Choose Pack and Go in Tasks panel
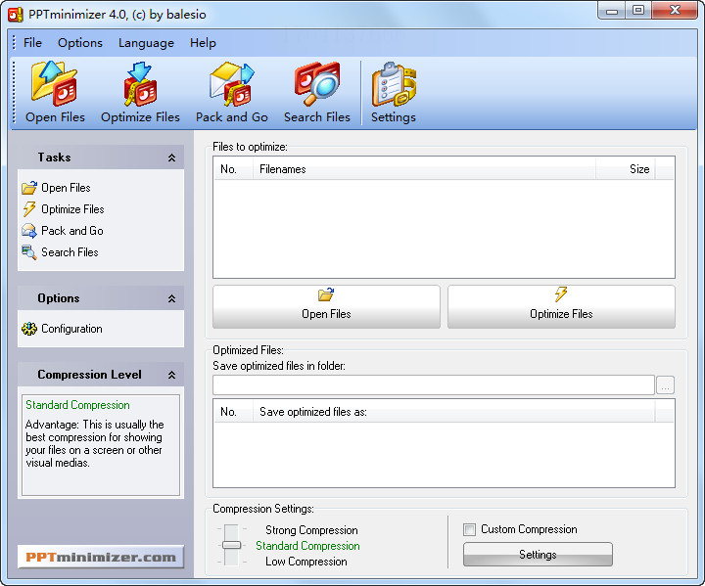The width and height of the screenshot is (705, 586). [x=71, y=231]
